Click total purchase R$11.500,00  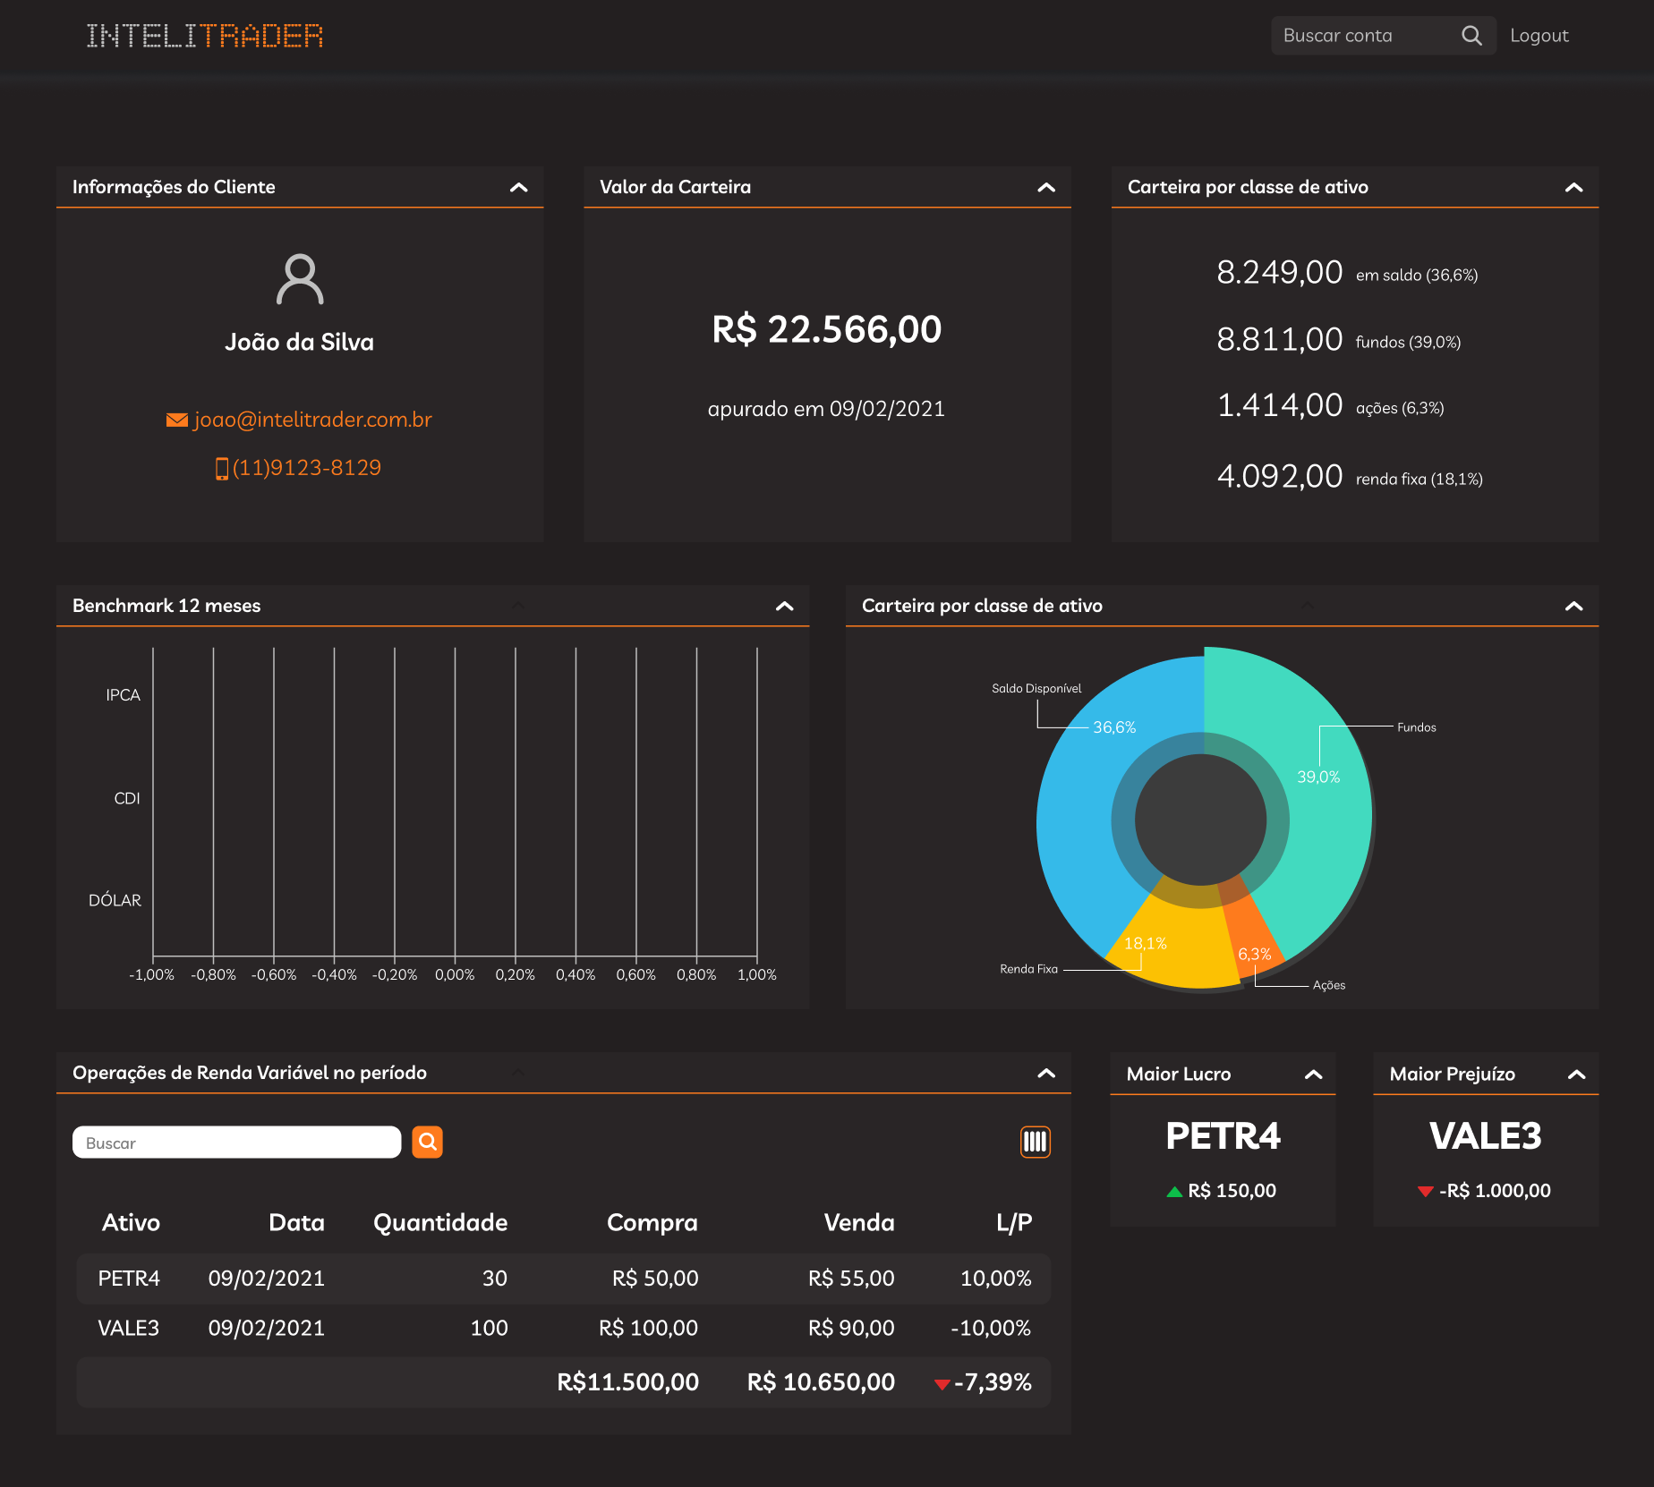pyautogui.click(x=627, y=1382)
